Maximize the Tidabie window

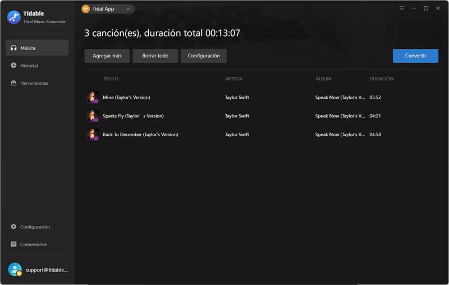426,8
